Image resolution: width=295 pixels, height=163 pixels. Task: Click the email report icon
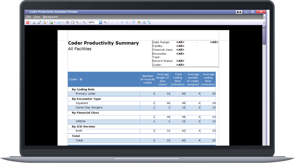tap(59, 22)
